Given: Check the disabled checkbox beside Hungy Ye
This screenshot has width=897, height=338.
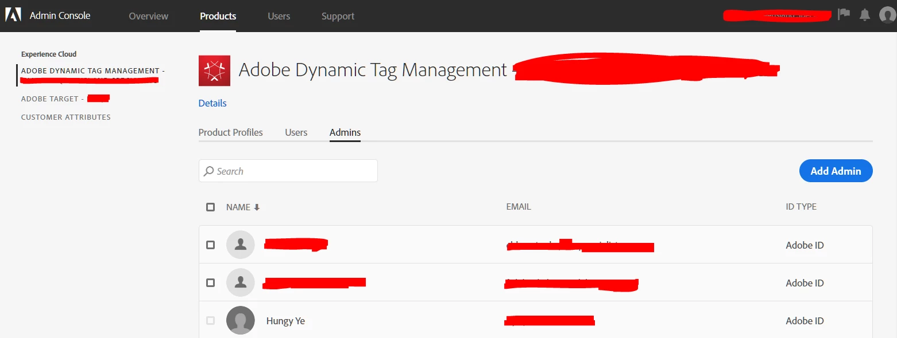Looking at the screenshot, I should 210,320.
